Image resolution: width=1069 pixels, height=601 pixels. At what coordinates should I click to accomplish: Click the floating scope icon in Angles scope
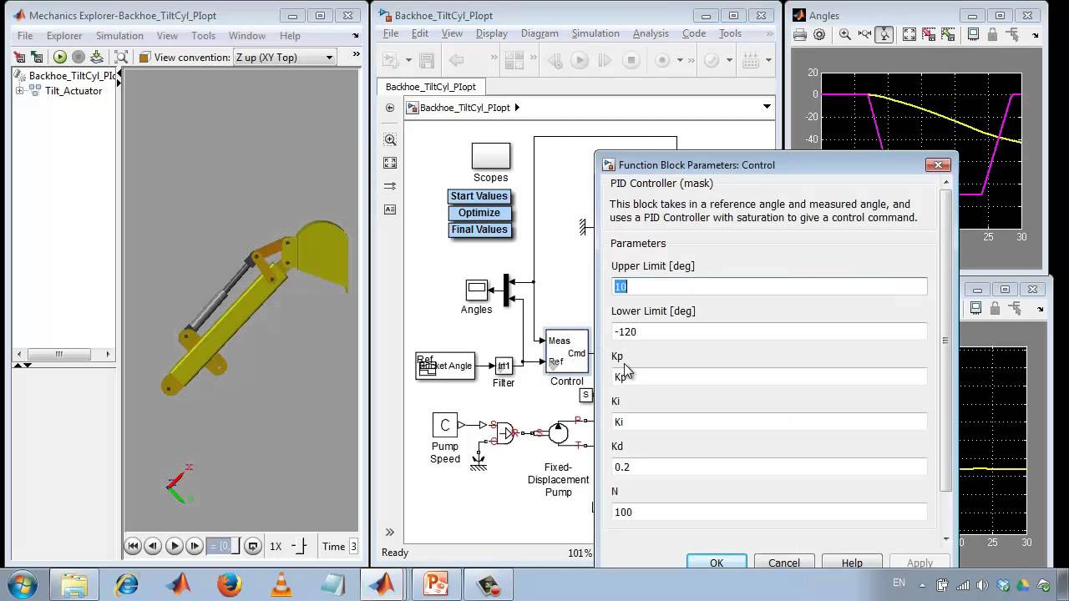974,34
